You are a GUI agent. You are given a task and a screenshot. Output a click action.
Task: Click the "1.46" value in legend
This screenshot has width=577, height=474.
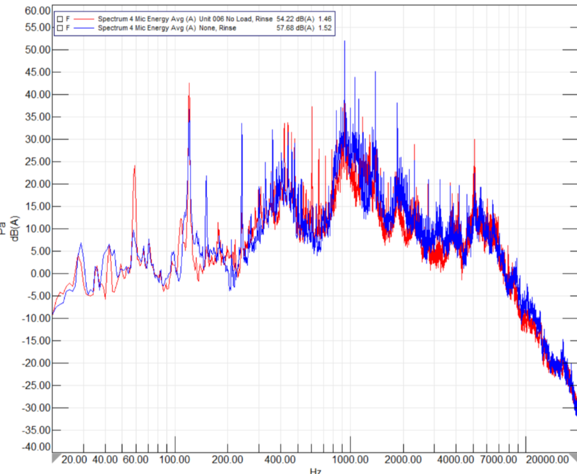pos(325,19)
